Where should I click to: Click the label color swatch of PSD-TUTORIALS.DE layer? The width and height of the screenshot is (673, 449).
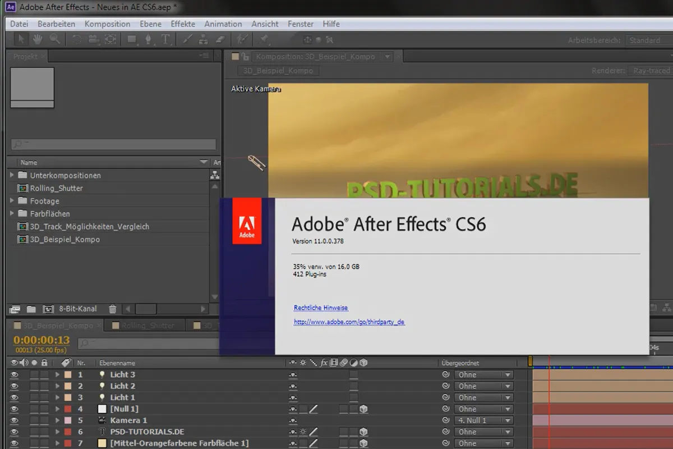[68, 432]
